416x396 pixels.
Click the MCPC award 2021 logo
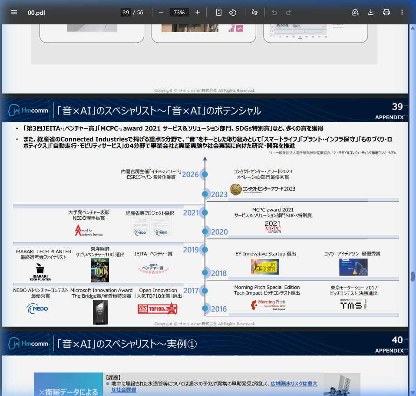(273, 228)
